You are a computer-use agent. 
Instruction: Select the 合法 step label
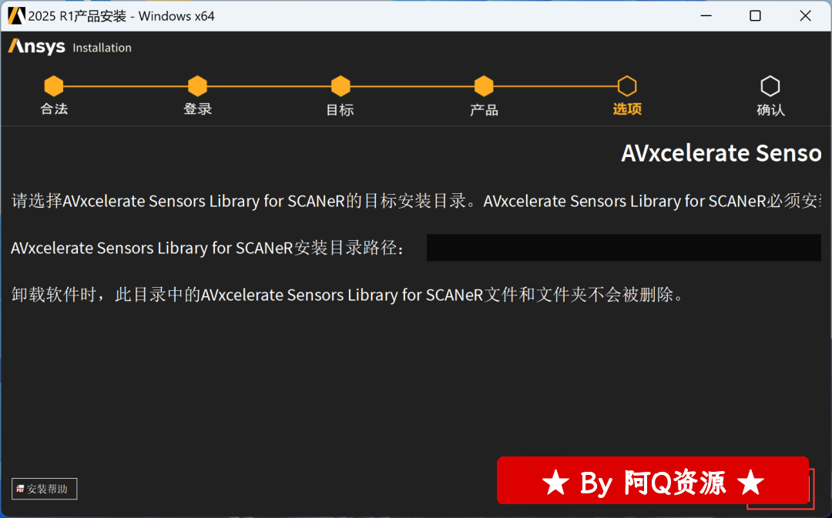tap(54, 109)
